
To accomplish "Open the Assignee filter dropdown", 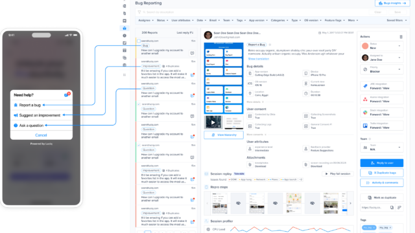I will pyautogui.click(x=146, y=20).
